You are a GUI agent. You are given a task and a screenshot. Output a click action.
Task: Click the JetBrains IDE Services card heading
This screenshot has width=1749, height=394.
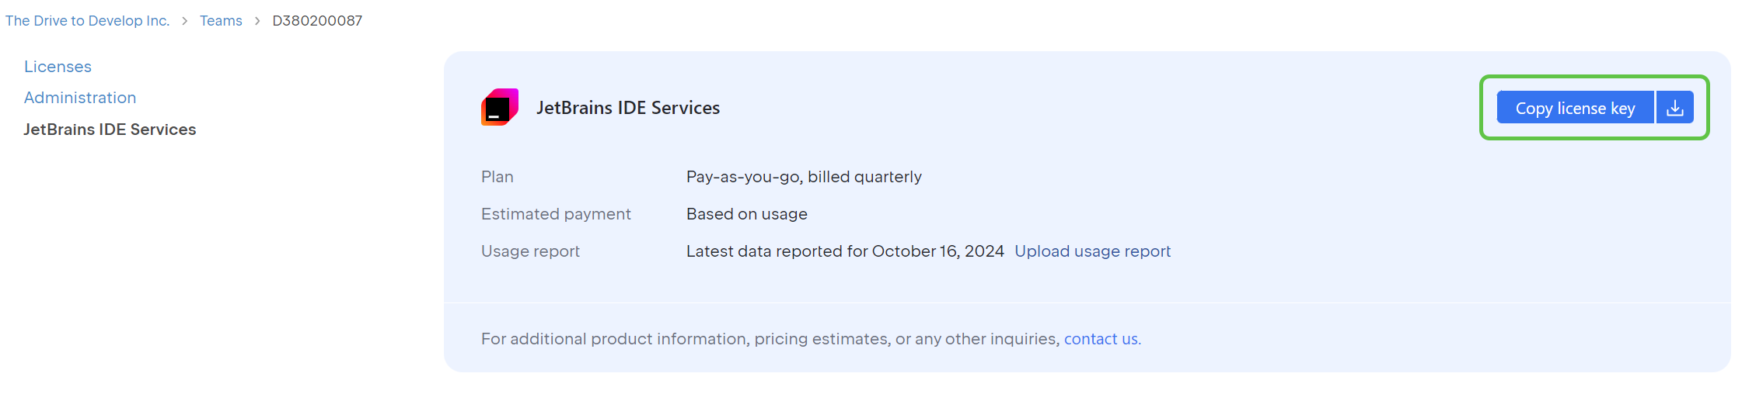(628, 108)
